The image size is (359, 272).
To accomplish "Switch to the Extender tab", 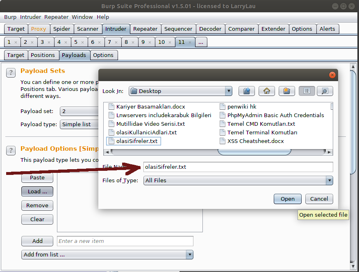I will click(273, 29).
